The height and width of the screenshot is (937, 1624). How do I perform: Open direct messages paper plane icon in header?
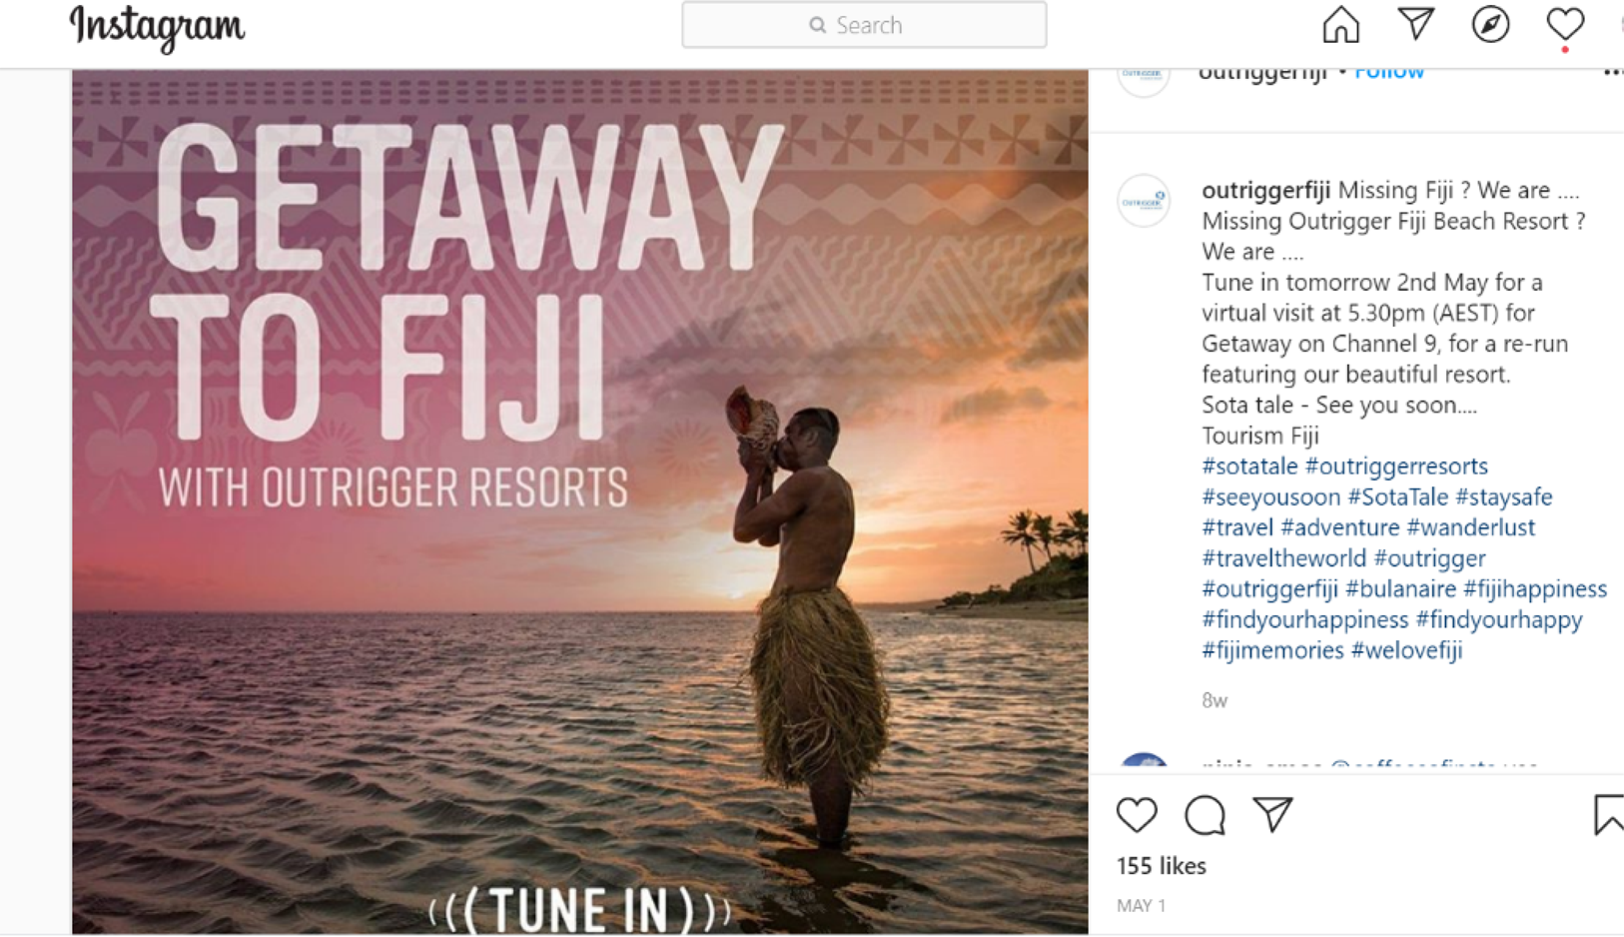click(1415, 24)
